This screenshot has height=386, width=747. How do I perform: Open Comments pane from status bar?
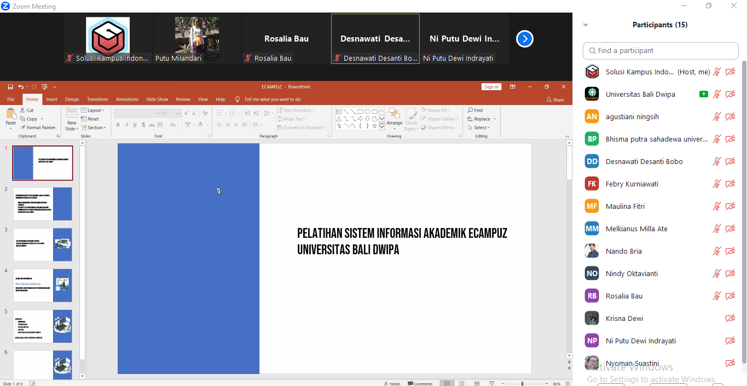[x=421, y=383]
